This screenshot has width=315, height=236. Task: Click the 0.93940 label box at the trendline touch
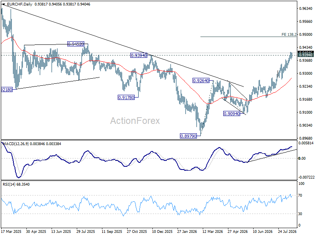pyautogui.click(x=139, y=55)
